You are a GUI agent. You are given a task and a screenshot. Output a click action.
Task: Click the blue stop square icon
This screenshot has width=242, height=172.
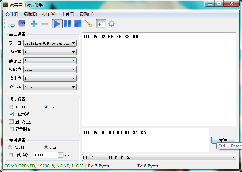click(78, 24)
